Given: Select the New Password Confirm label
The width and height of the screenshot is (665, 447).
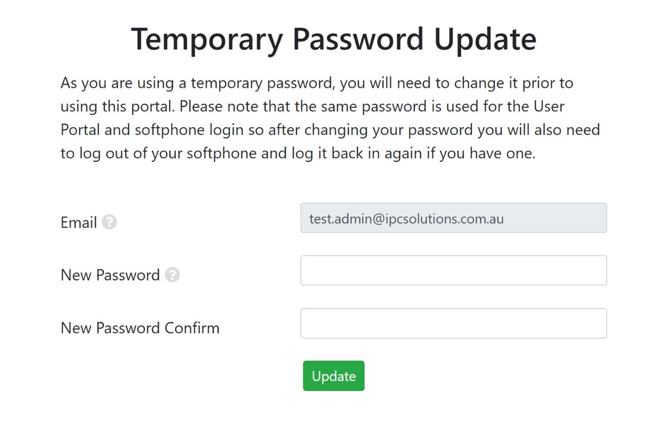Looking at the screenshot, I should [140, 327].
